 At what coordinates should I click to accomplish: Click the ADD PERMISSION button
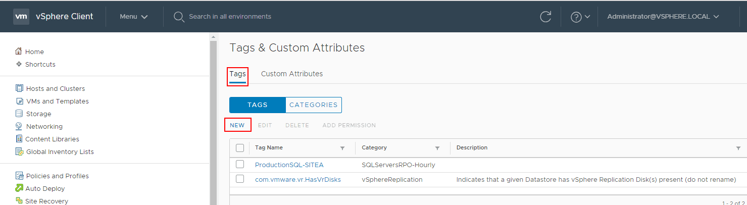349,125
